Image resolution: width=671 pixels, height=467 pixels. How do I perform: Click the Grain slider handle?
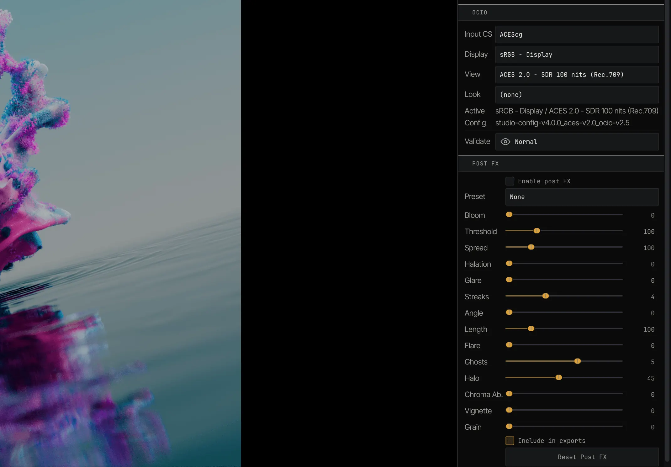(509, 426)
